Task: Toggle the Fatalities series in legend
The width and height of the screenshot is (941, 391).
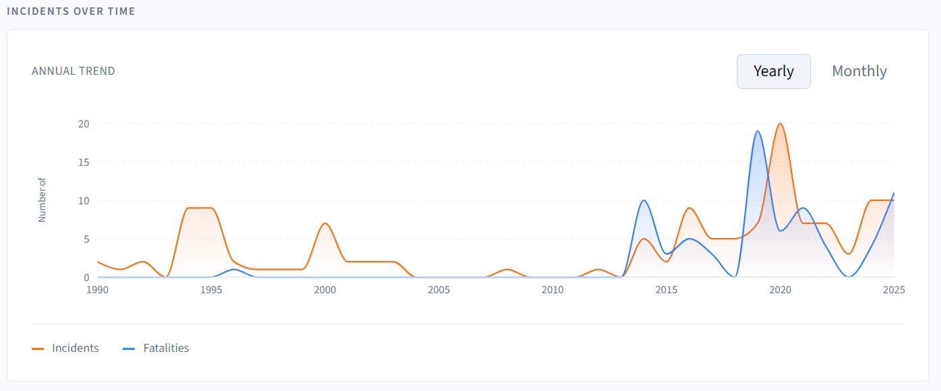Action: click(166, 349)
